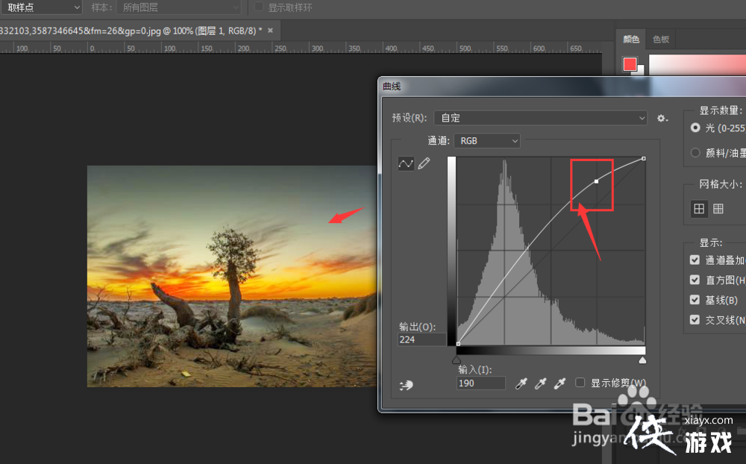Select the curve point editing tool
The width and height of the screenshot is (746, 464).
tap(406, 163)
